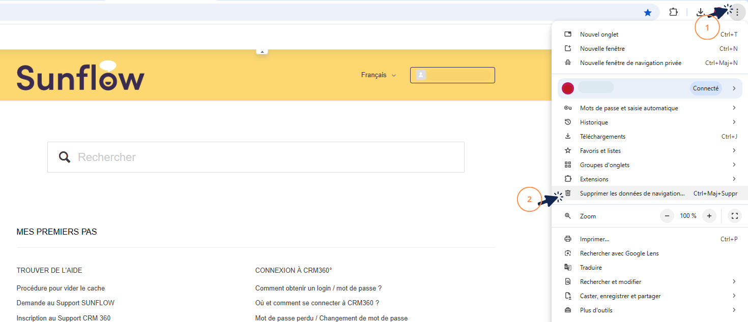Select Imprimer... menu entry
Image resolution: width=748 pixels, height=322 pixels.
[x=650, y=239]
